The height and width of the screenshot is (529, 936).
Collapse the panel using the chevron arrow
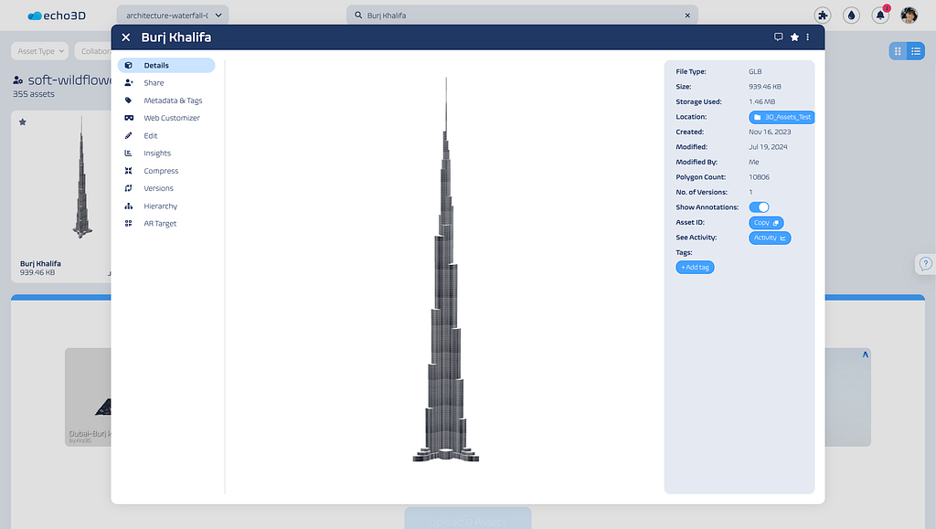[865, 354]
